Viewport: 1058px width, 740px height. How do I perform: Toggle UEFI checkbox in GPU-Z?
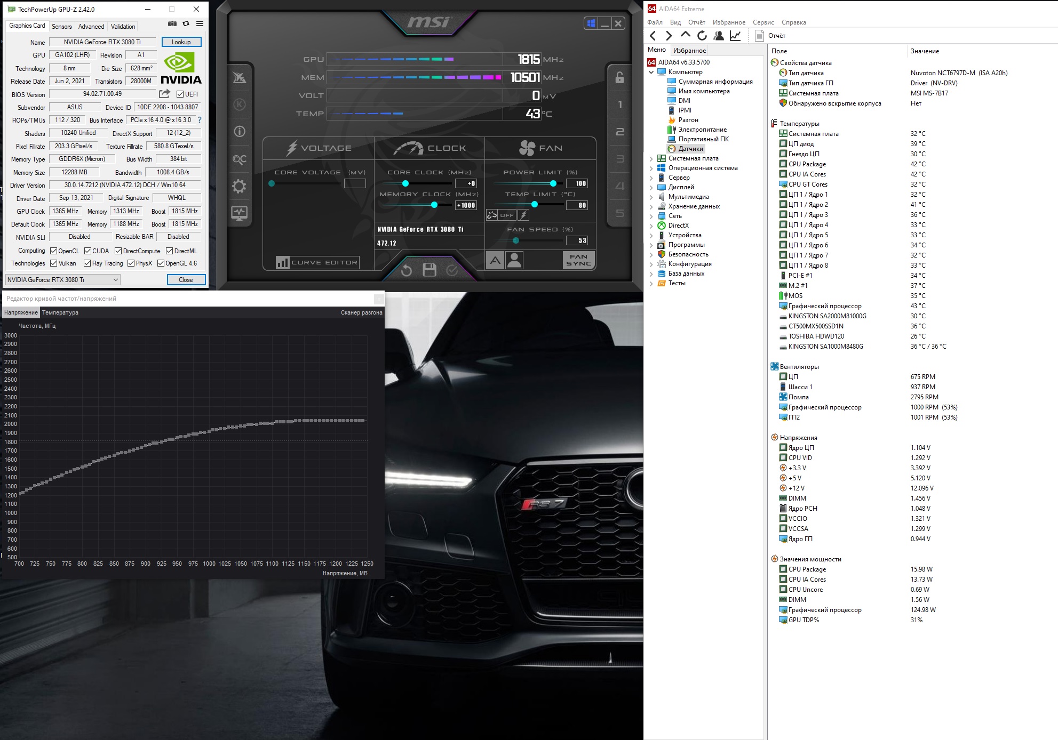[x=180, y=94]
